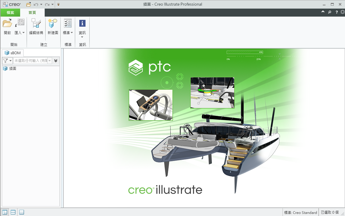Viewport: 345px width, 216px height.
Task: Click the Redo arrow in title bar
Action: pyautogui.click(x=47, y=4)
